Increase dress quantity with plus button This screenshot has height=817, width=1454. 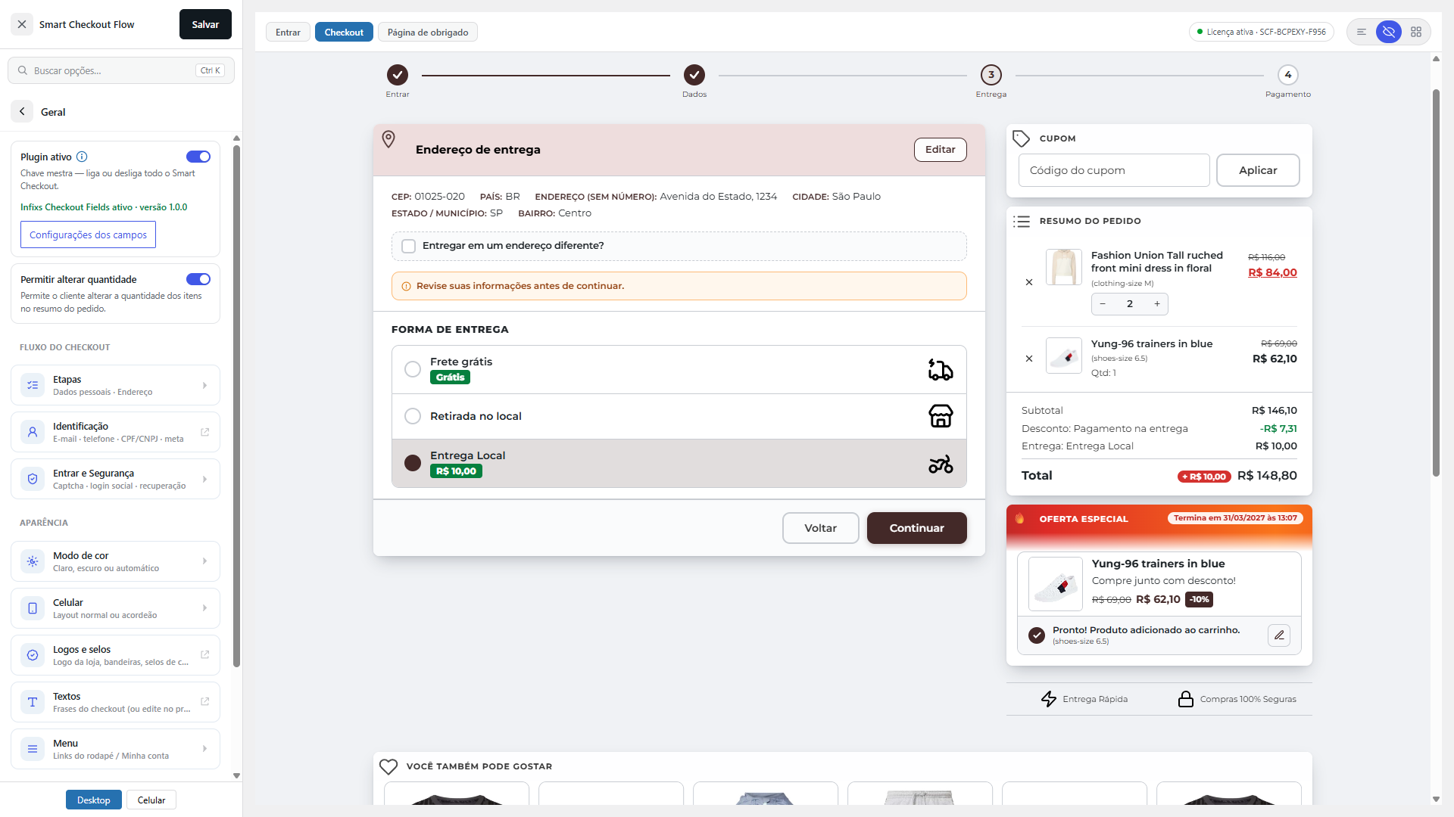click(1157, 304)
